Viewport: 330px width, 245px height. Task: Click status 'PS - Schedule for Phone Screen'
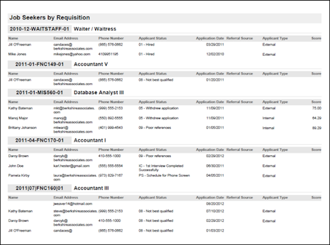[164, 176]
